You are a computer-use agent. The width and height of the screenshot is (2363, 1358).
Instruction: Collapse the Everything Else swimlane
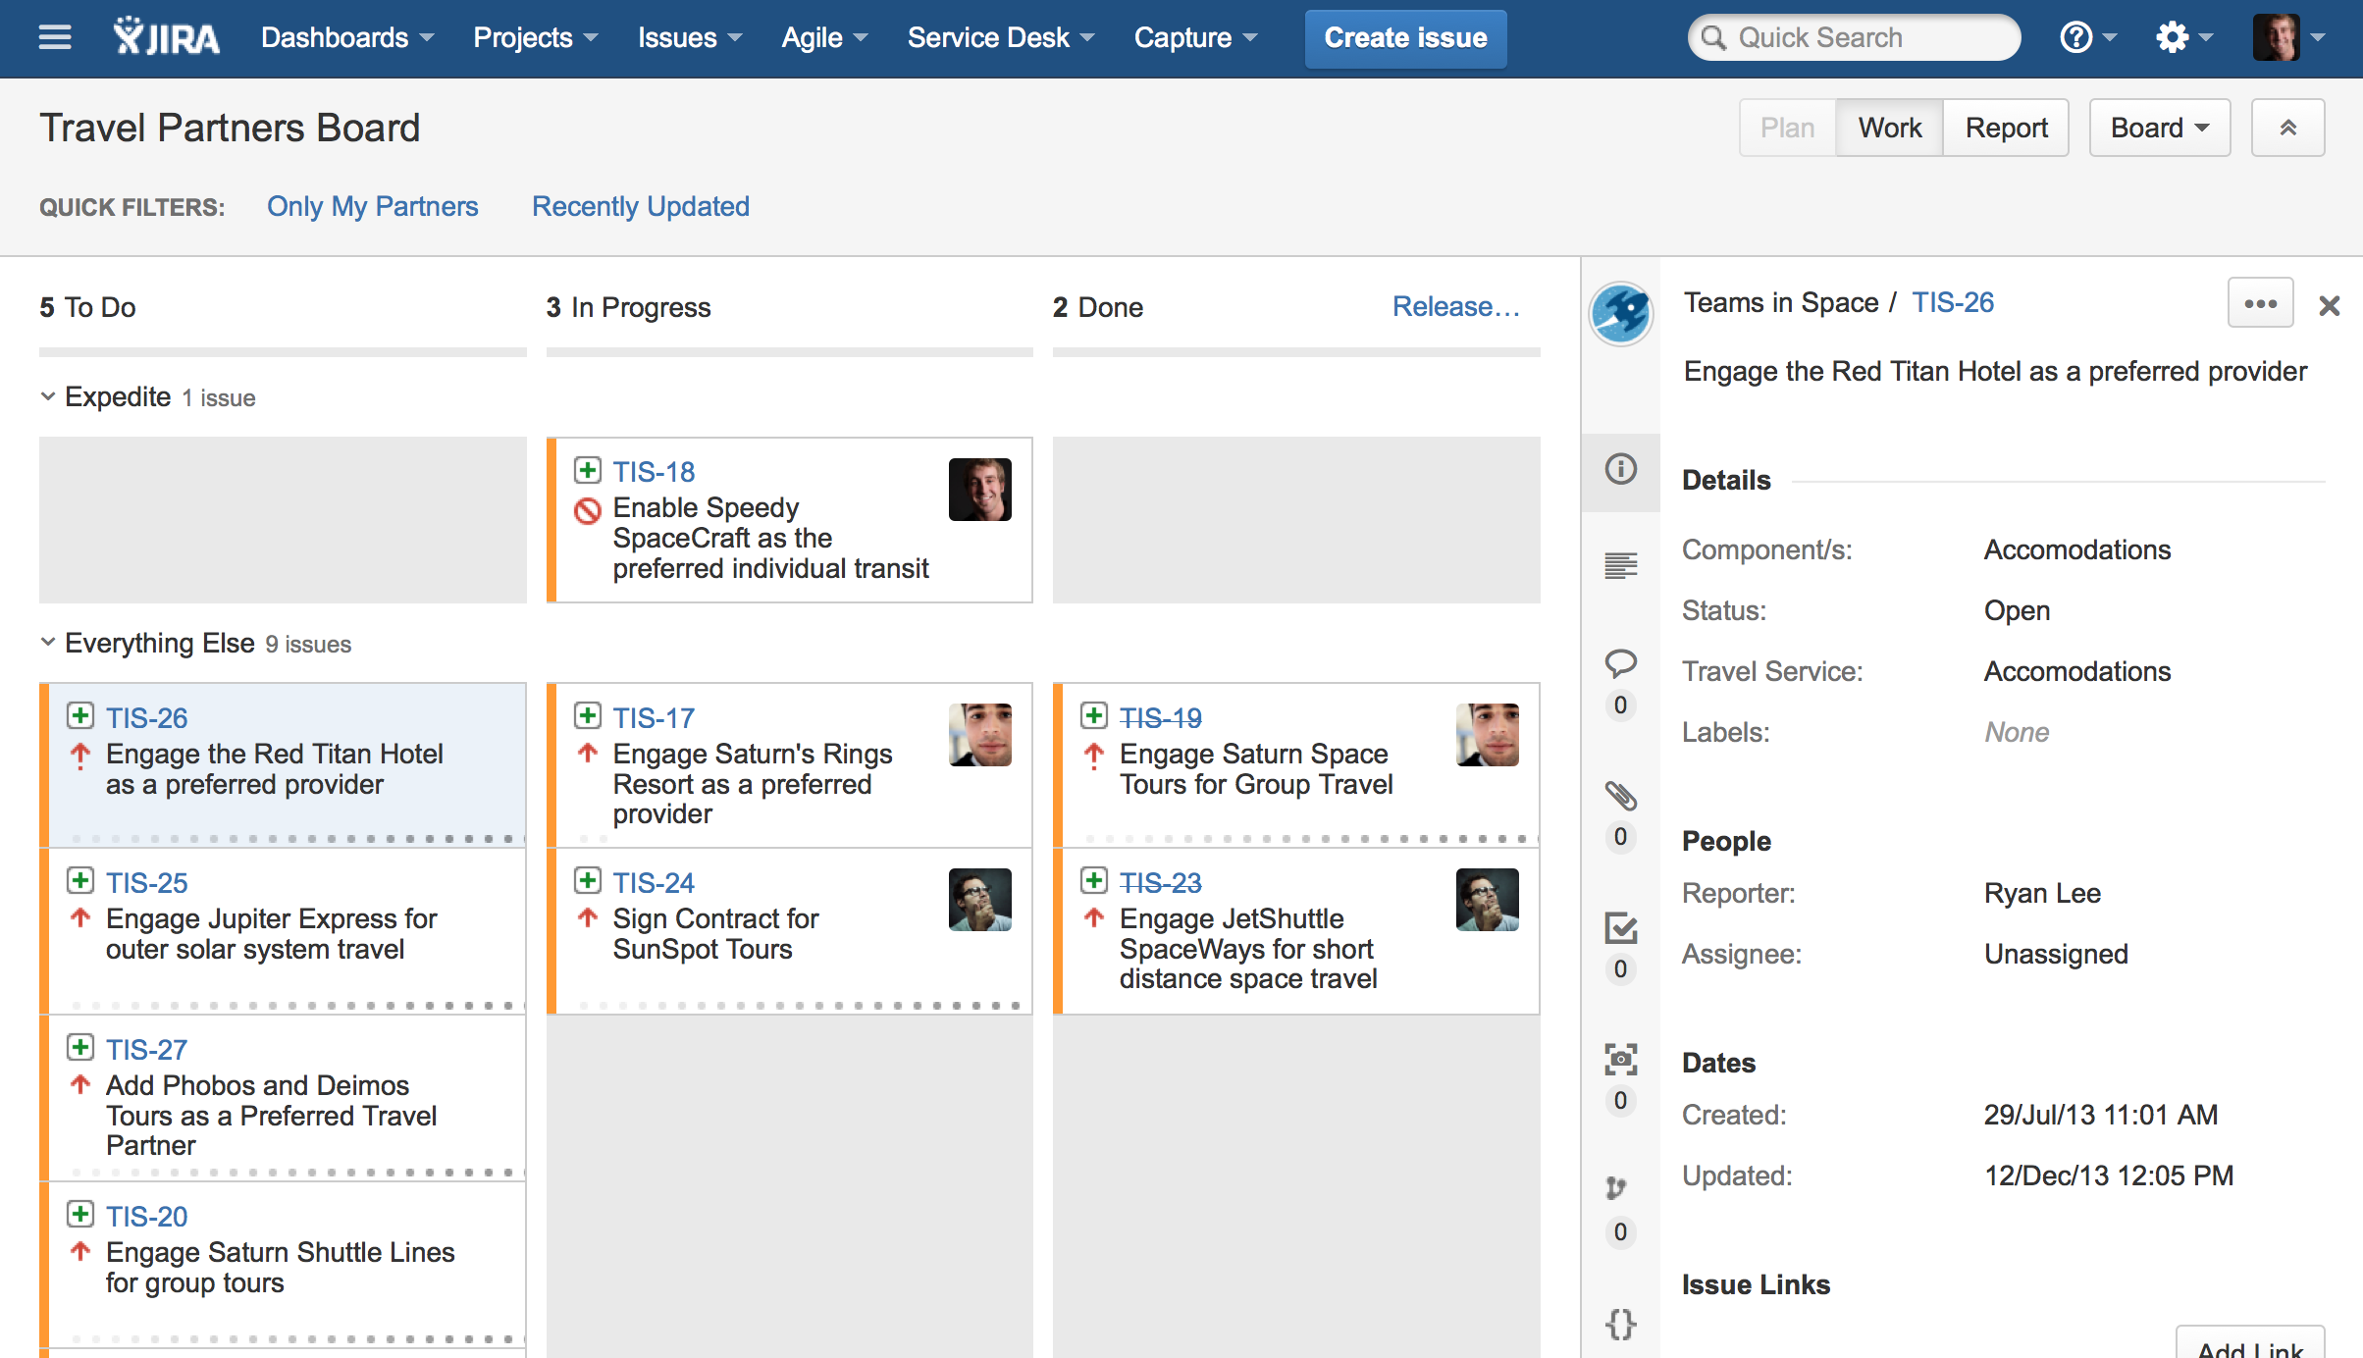pyautogui.click(x=48, y=643)
